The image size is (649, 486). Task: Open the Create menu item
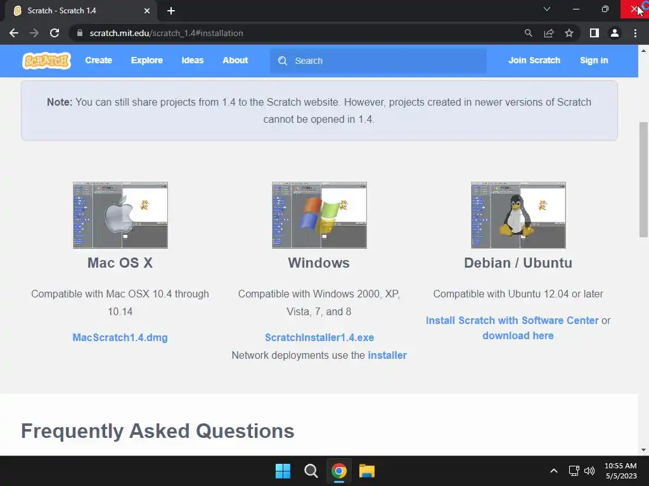coord(98,60)
